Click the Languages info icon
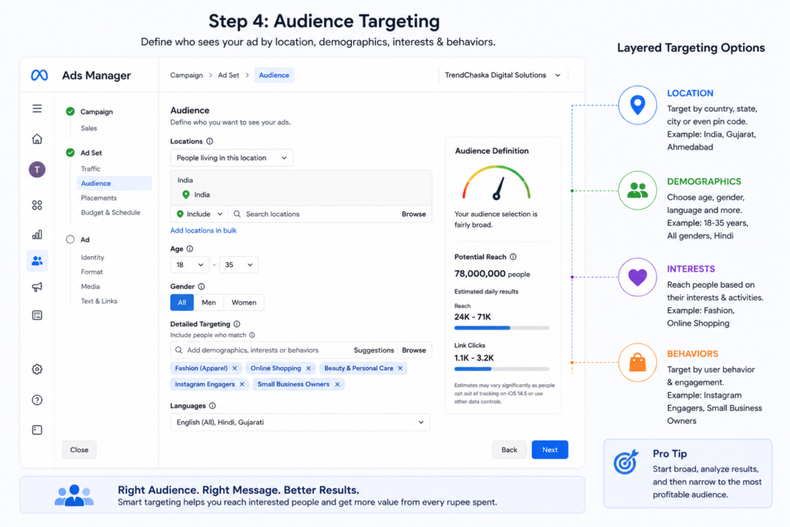Screen dimensions: 790x527 pyautogui.click(x=213, y=406)
